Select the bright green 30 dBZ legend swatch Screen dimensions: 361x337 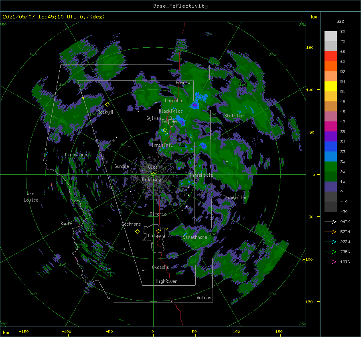(331, 166)
